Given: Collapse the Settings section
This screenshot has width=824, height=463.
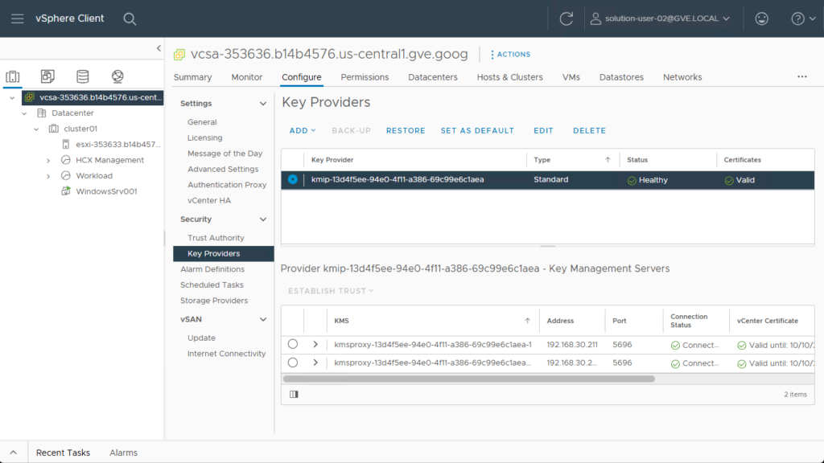Looking at the screenshot, I should (263, 104).
